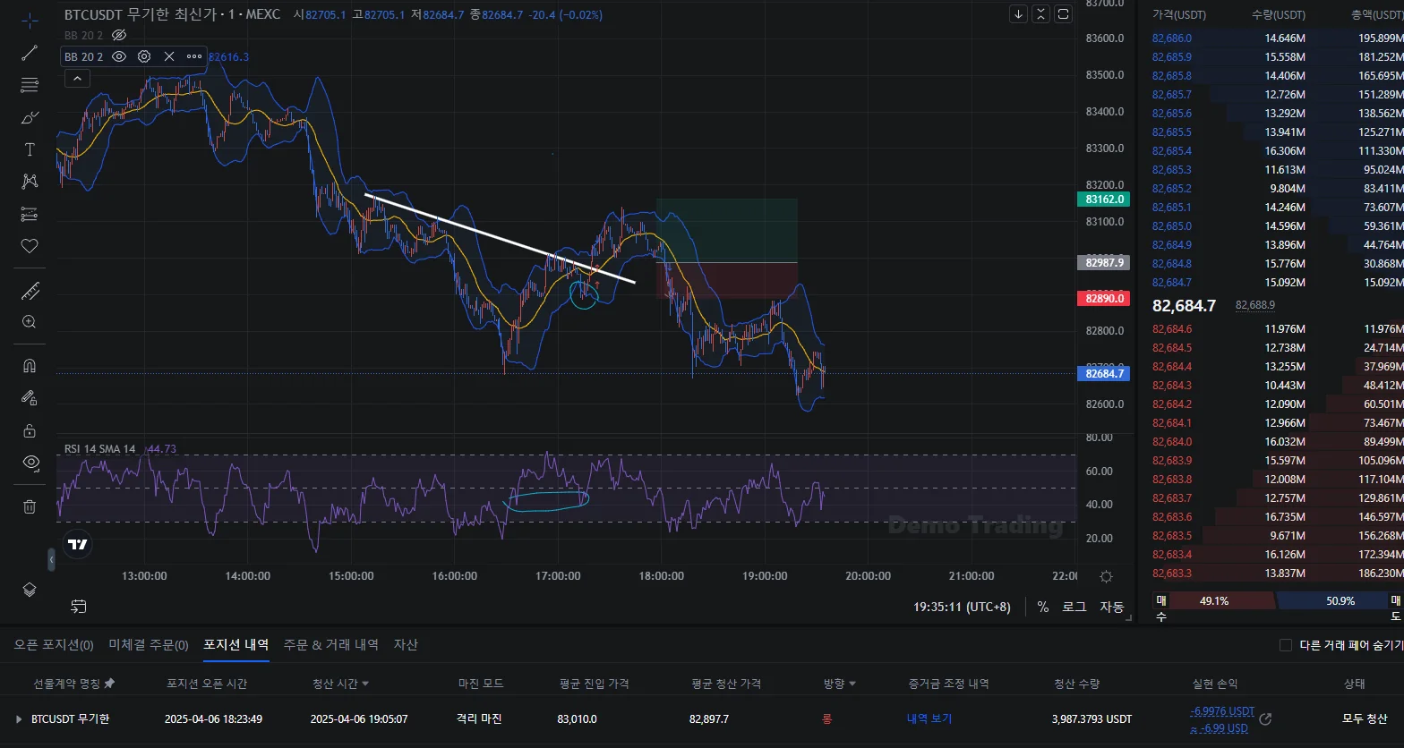Screen dimensions: 1404x748
Task: Switch to the open positions tab
Action: (x=54, y=645)
